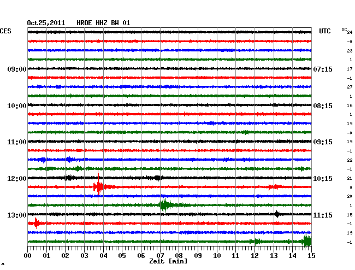Click the 10 minute axis label
This screenshot has height=270, width=355.
pyautogui.click(x=217, y=255)
